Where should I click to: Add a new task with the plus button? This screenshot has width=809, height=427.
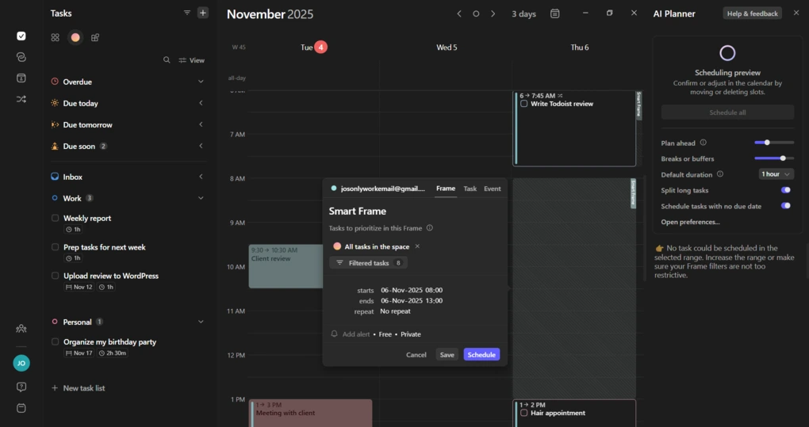[x=203, y=13]
